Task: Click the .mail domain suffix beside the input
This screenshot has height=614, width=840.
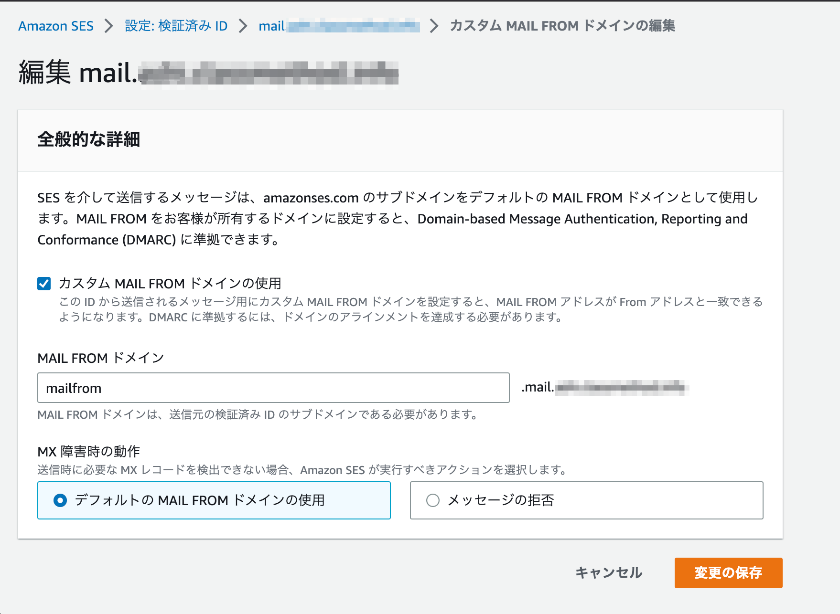Action: point(607,387)
